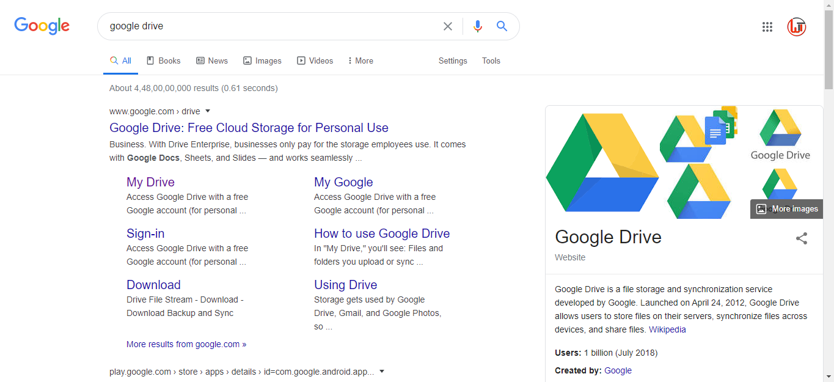This screenshot has height=382, width=834.
Task: Start voice search with microphone icon
Action: click(478, 26)
